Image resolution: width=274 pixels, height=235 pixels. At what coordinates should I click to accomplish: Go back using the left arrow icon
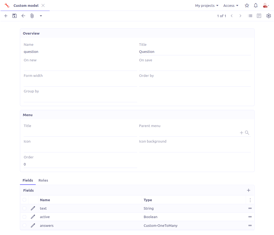[x=23, y=16]
